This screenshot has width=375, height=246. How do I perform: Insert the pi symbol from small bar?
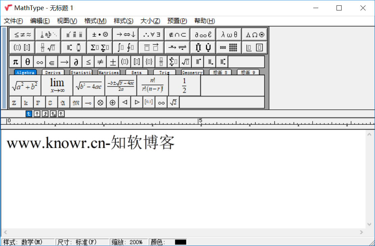tap(15, 62)
